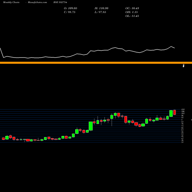Click the 'OL: 11.45' reading
The height and width of the screenshot is (192, 192).
click(x=132, y=16)
